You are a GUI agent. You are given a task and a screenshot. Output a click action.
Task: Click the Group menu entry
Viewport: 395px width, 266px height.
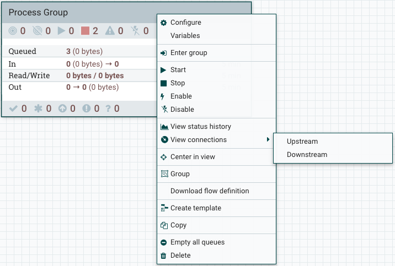[x=180, y=174]
